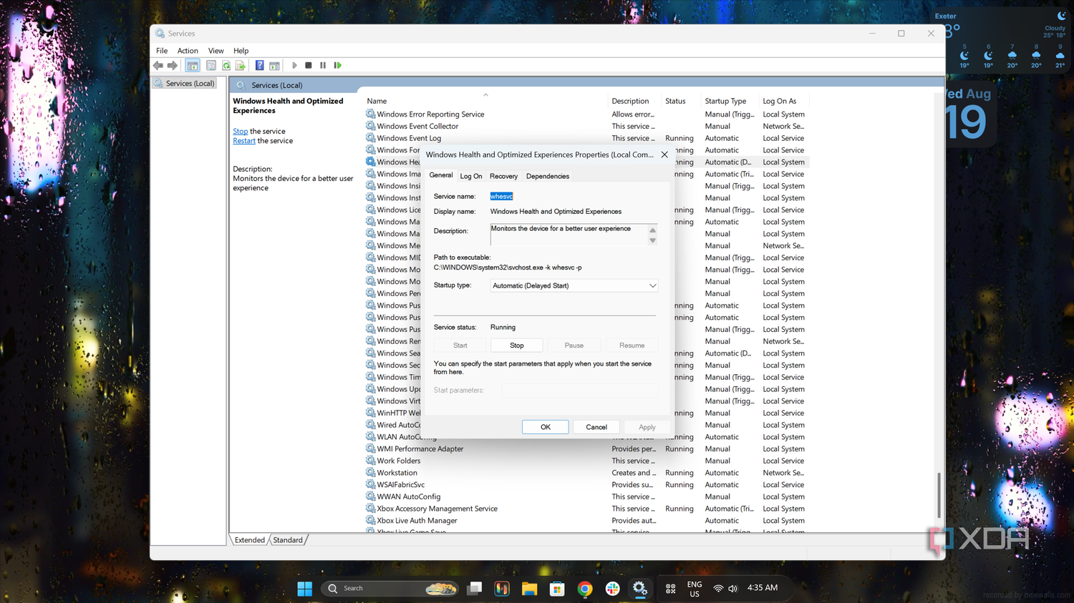Switch to the Recovery tab

503,177
